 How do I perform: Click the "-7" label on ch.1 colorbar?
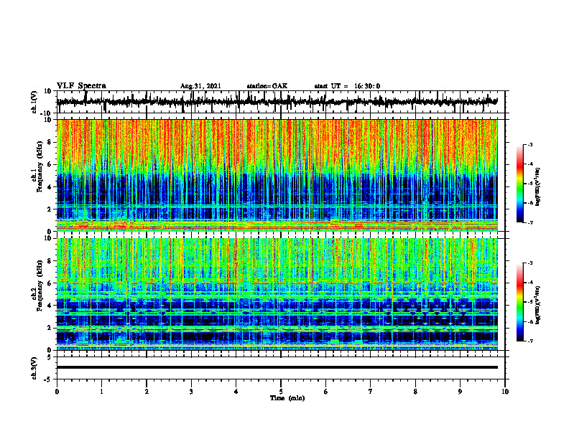[529, 223]
